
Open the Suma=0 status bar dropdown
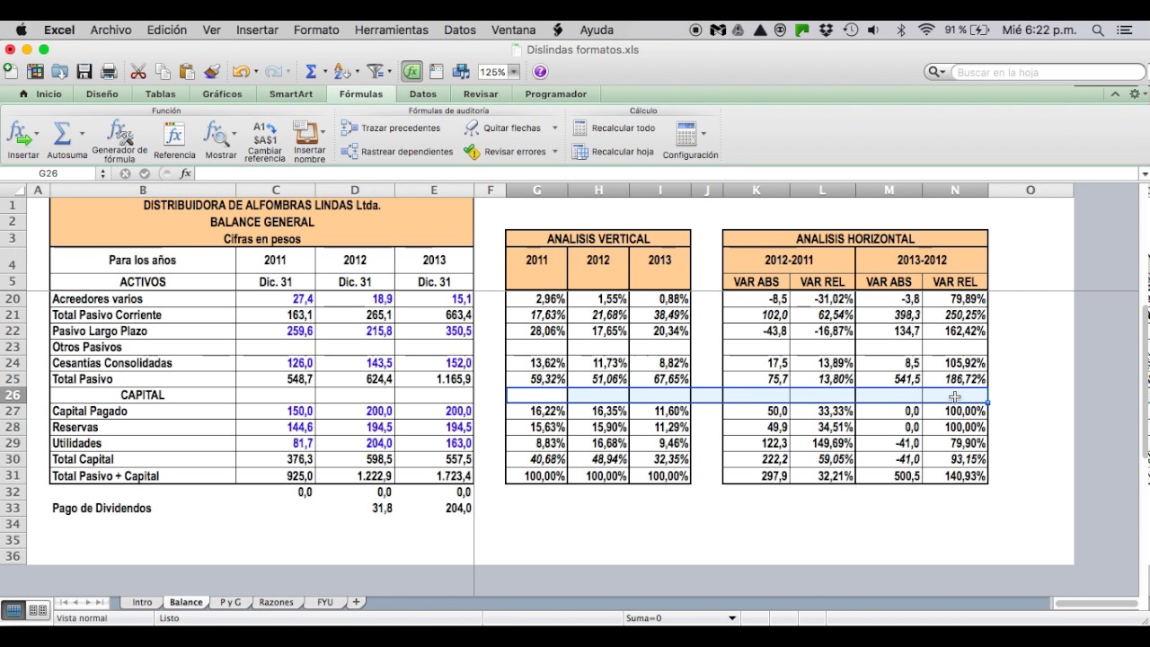(732, 618)
